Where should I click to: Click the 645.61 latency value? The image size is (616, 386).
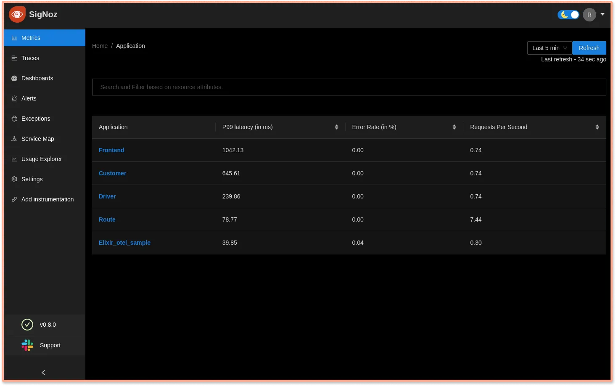point(231,173)
